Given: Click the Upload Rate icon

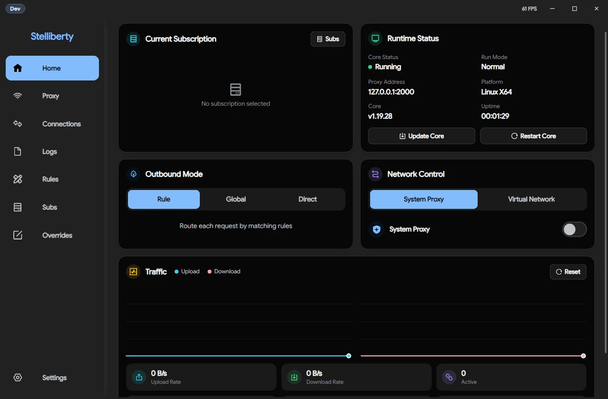Looking at the screenshot, I should tap(139, 377).
